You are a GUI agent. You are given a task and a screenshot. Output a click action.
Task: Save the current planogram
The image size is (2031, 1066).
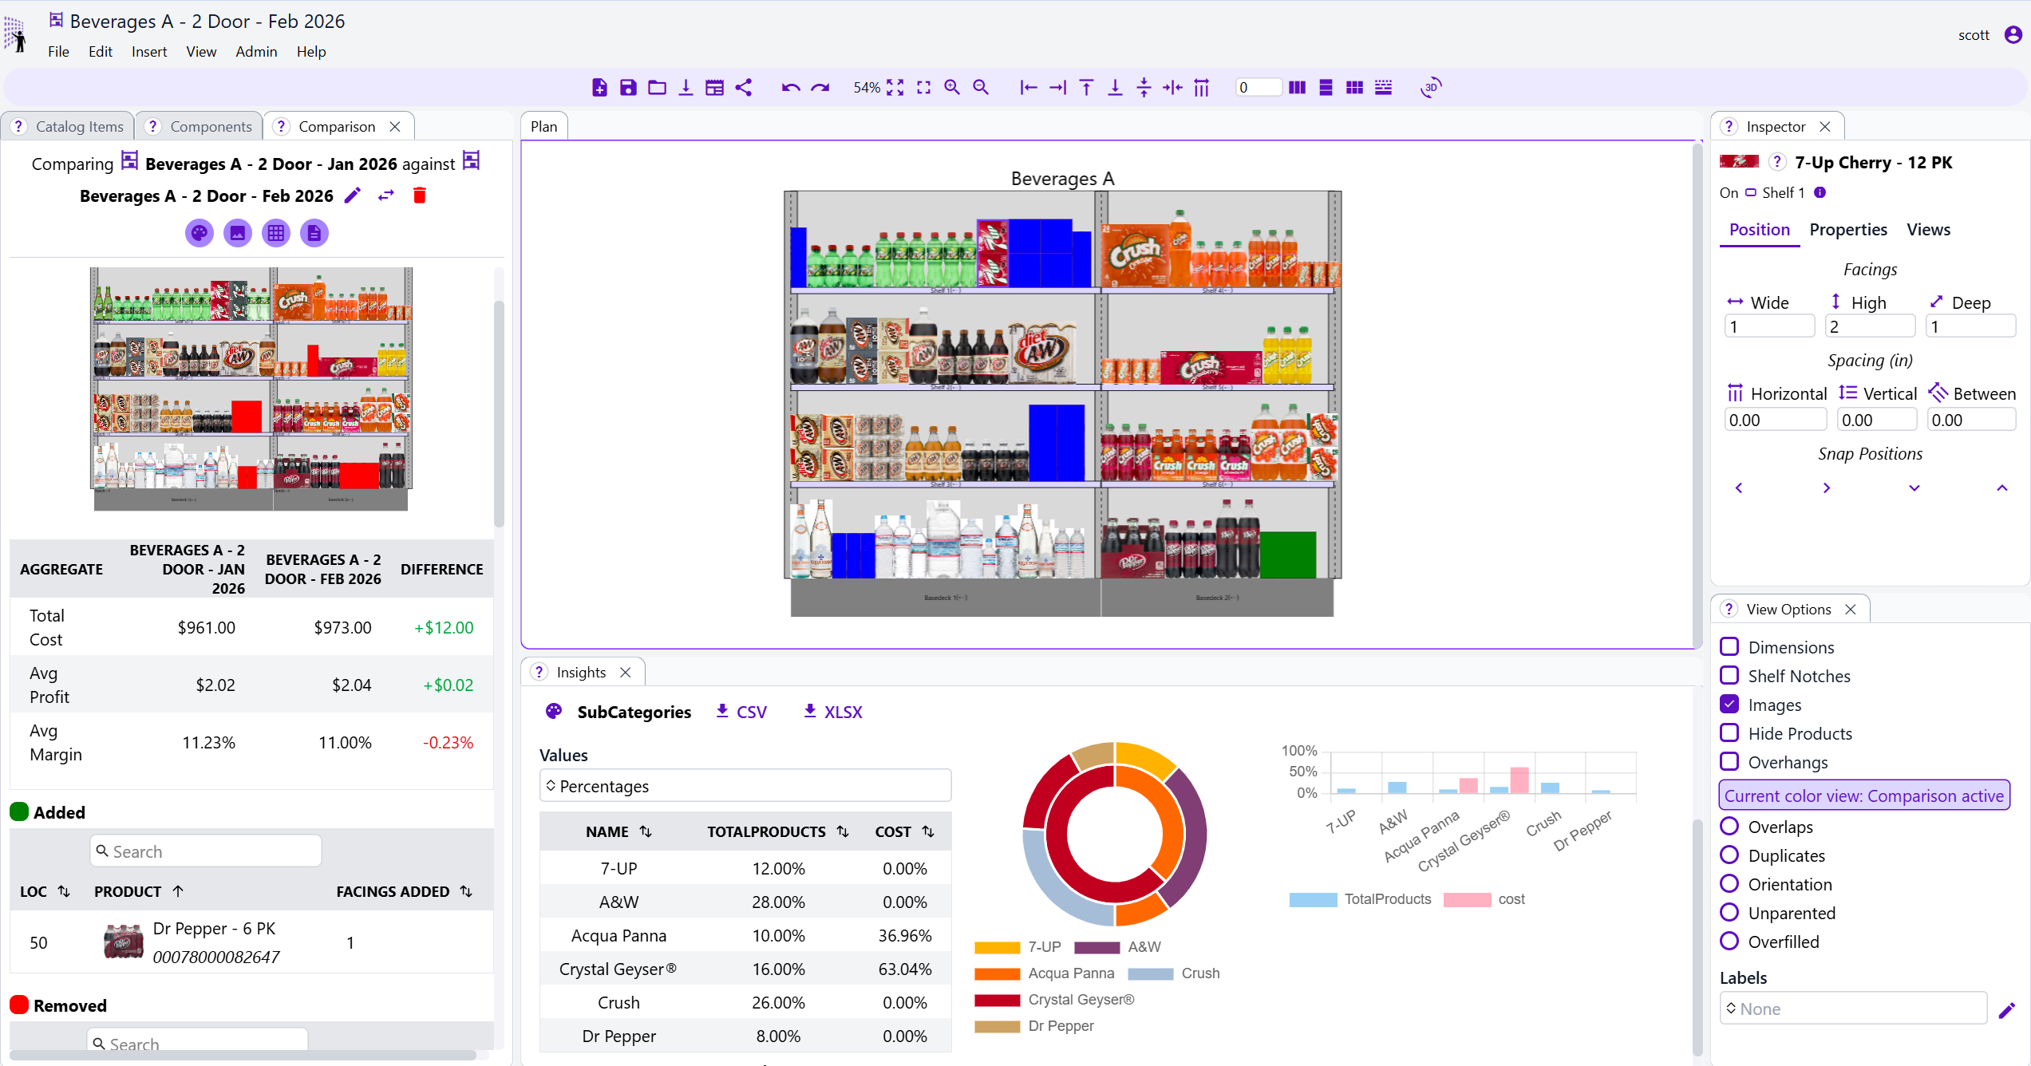click(x=628, y=87)
